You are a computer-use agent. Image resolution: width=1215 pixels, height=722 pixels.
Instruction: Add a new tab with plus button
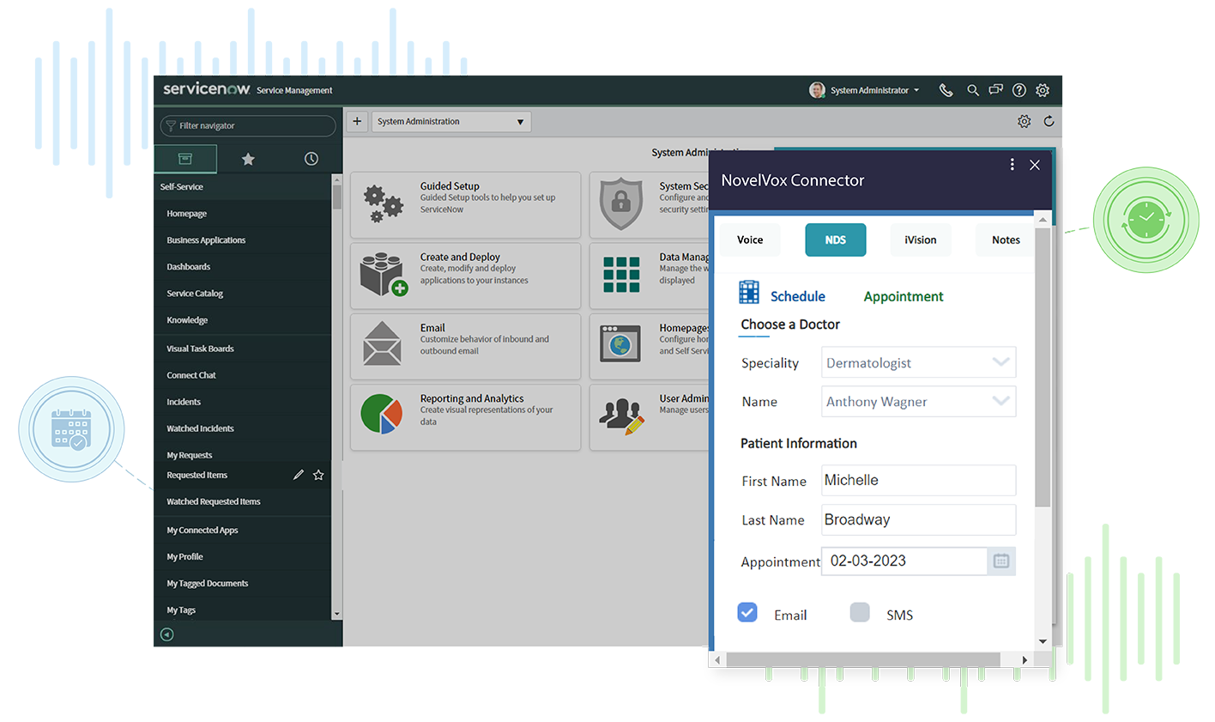click(357, 121)
